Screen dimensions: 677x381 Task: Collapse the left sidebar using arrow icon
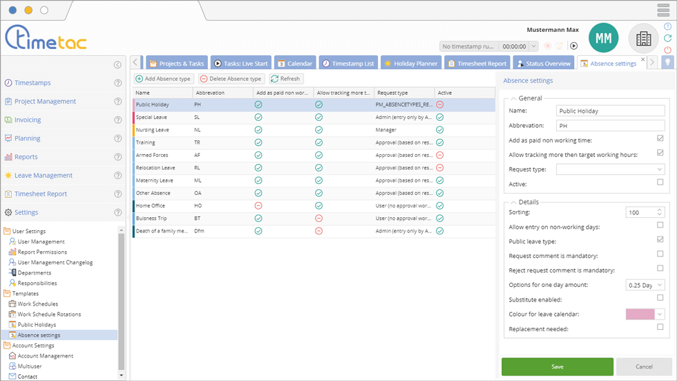[x=117, y=64]
